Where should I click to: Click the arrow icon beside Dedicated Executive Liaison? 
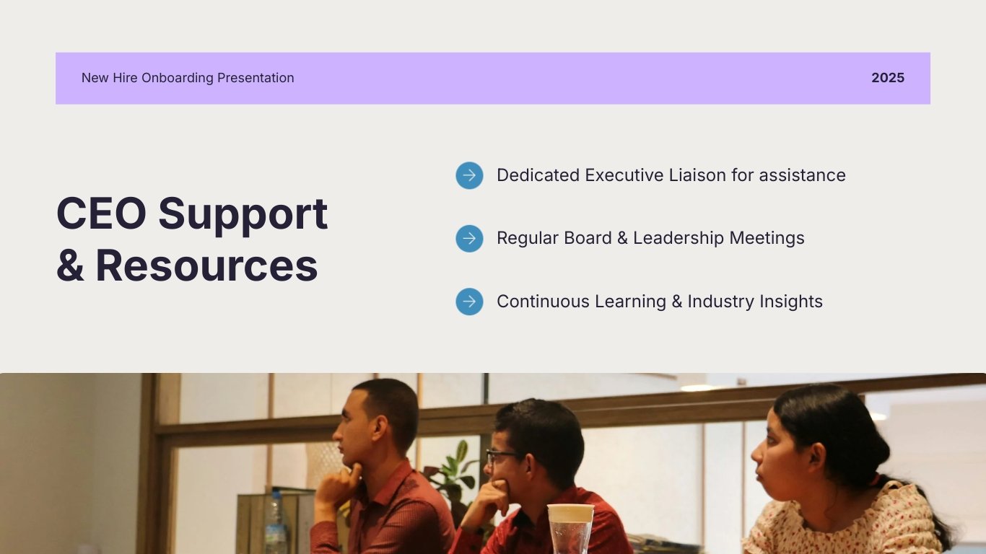(x=469, y=175)
